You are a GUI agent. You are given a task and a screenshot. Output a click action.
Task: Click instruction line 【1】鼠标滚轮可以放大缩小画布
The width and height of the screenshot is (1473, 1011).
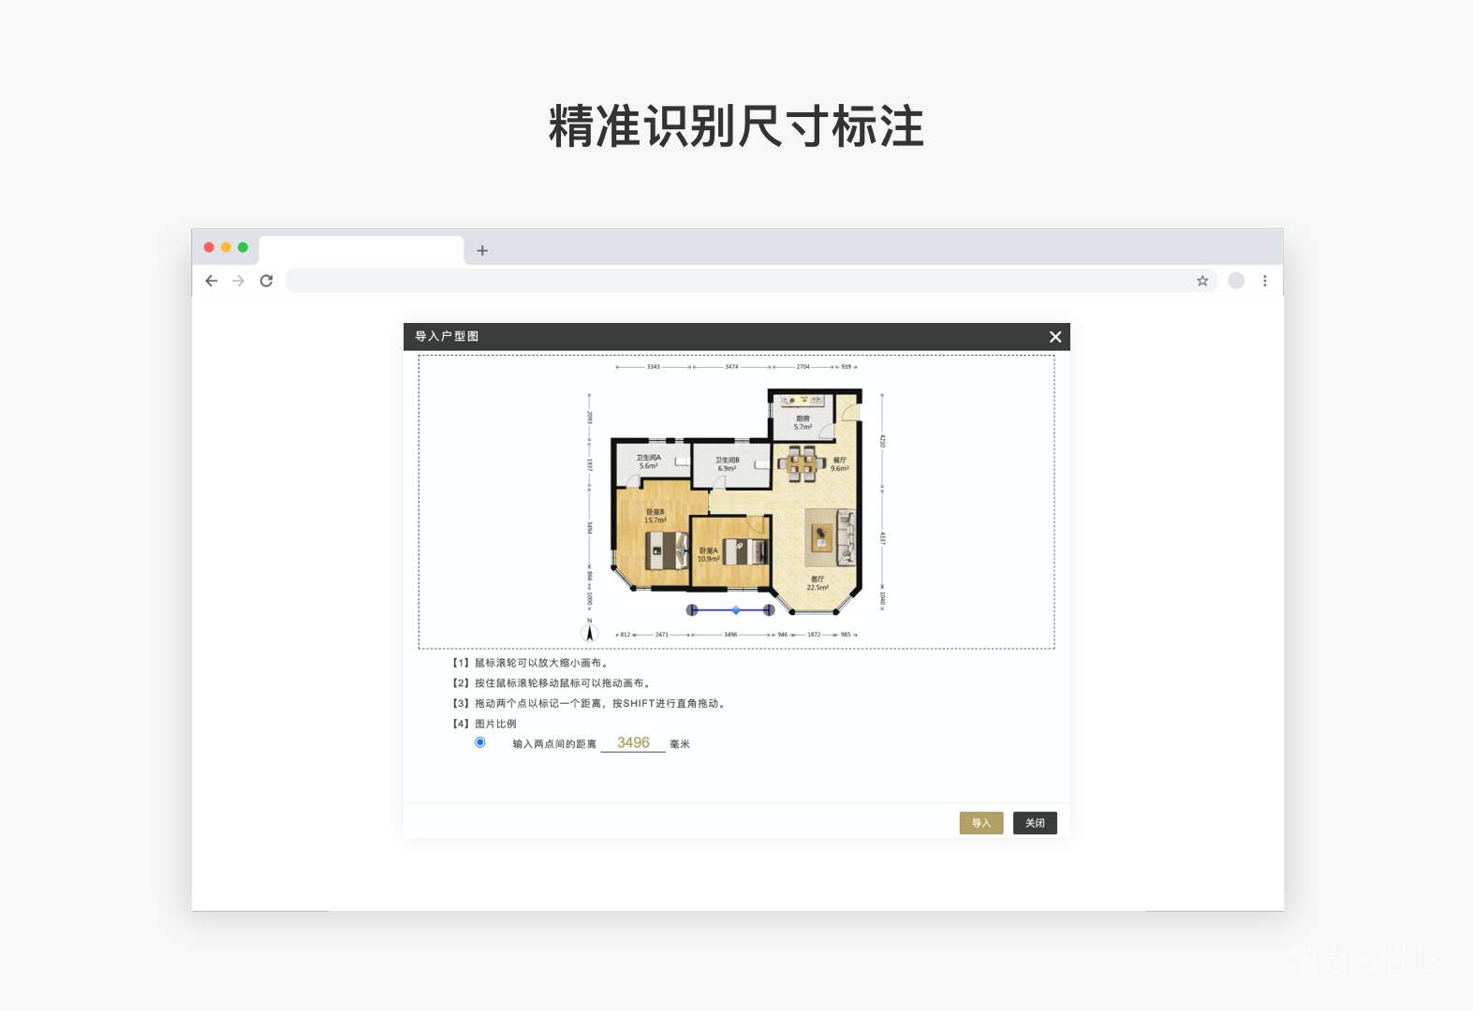point(530,663)
